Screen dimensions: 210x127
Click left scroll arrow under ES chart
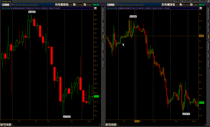[12, 125]
